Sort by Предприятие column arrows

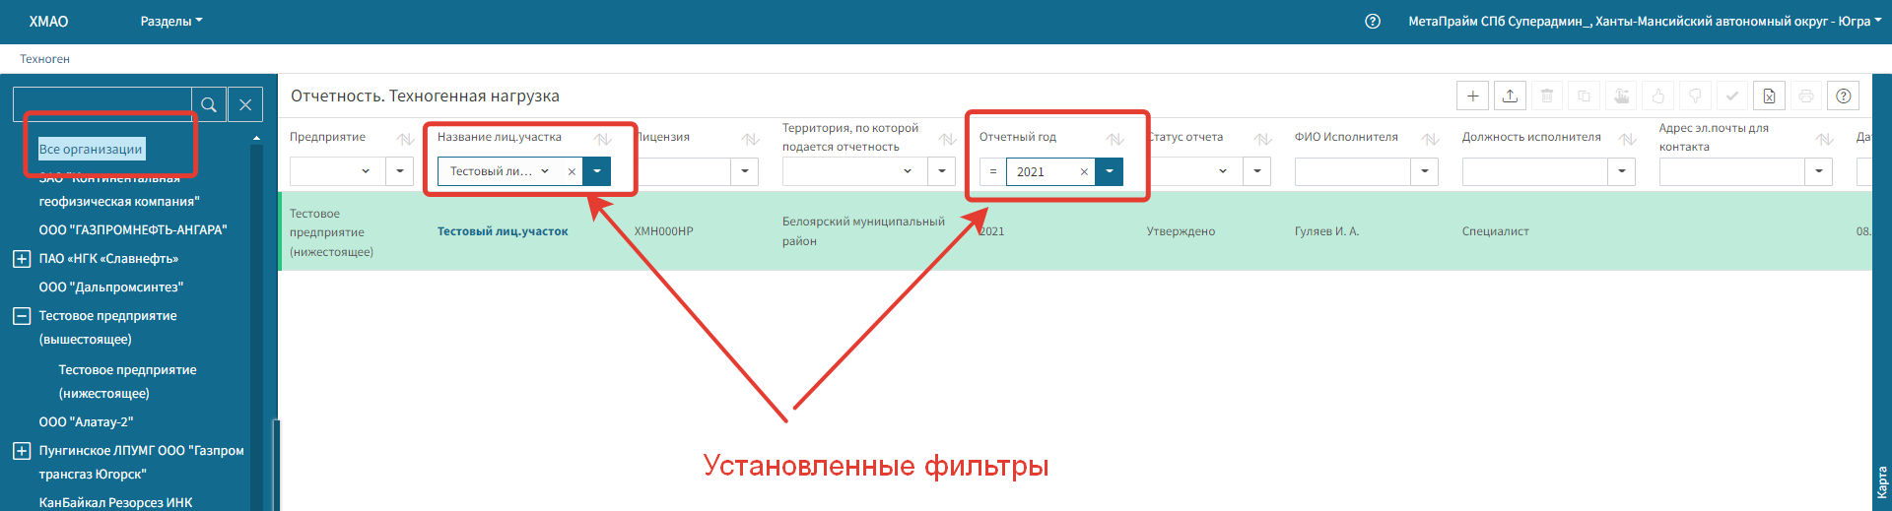pos(405,139)
